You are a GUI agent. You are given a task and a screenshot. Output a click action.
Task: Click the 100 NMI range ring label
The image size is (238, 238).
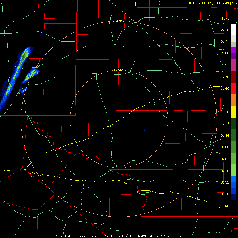click(x=119, y=21)
